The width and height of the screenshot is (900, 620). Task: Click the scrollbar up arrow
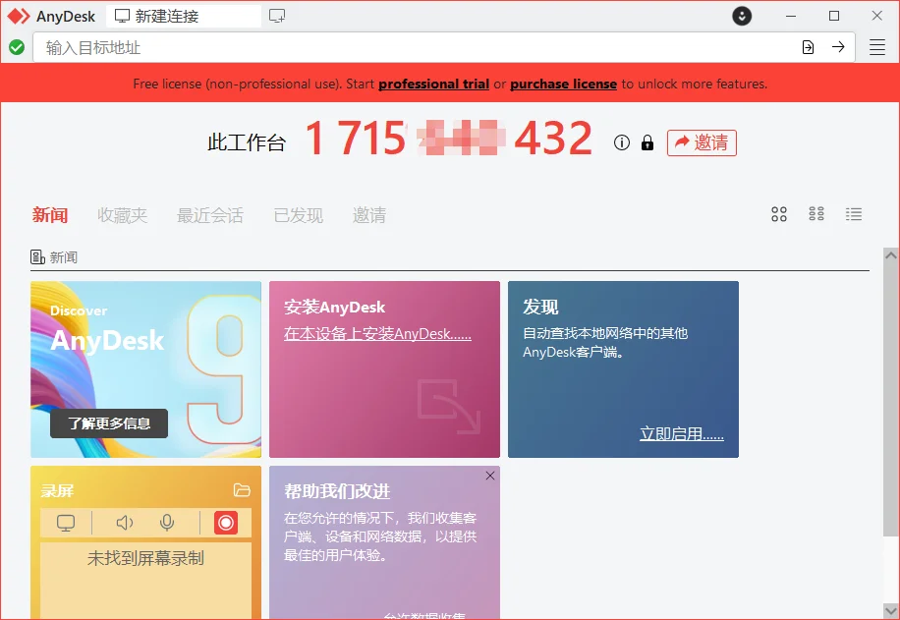coord(891,254)
